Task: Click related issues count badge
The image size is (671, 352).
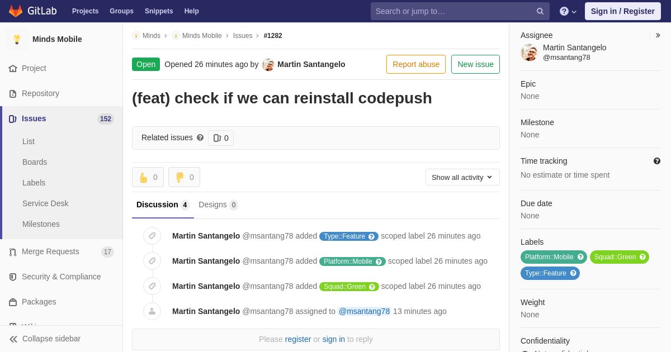Action: (x=221, y=138)
